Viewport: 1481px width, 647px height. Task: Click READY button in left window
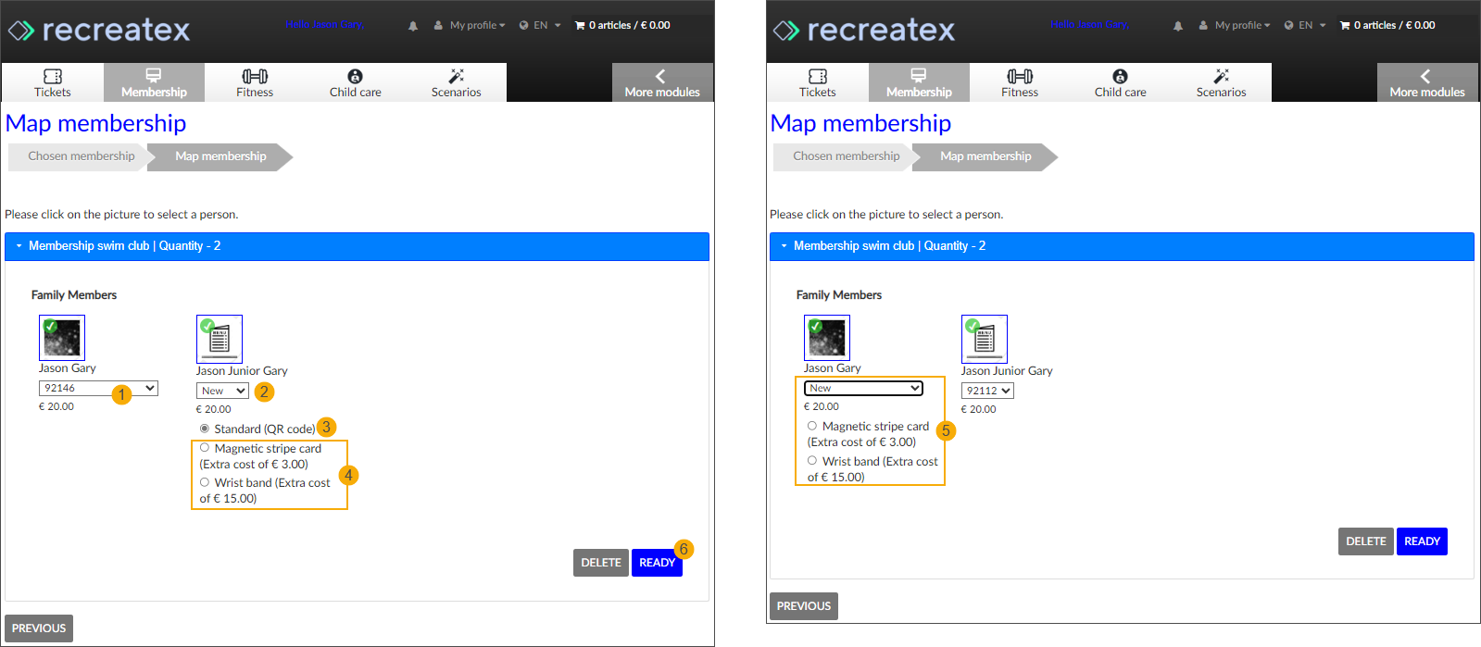coord(657,563)
